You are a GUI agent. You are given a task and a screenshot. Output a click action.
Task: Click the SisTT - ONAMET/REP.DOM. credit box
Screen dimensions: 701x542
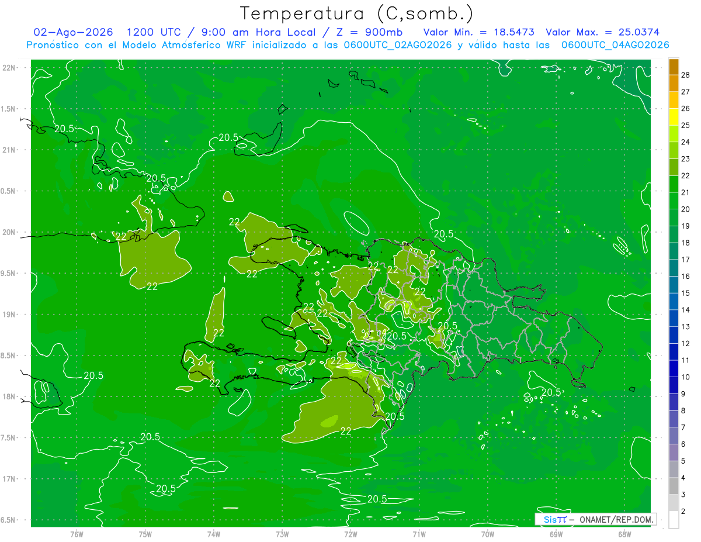point(595,519)
